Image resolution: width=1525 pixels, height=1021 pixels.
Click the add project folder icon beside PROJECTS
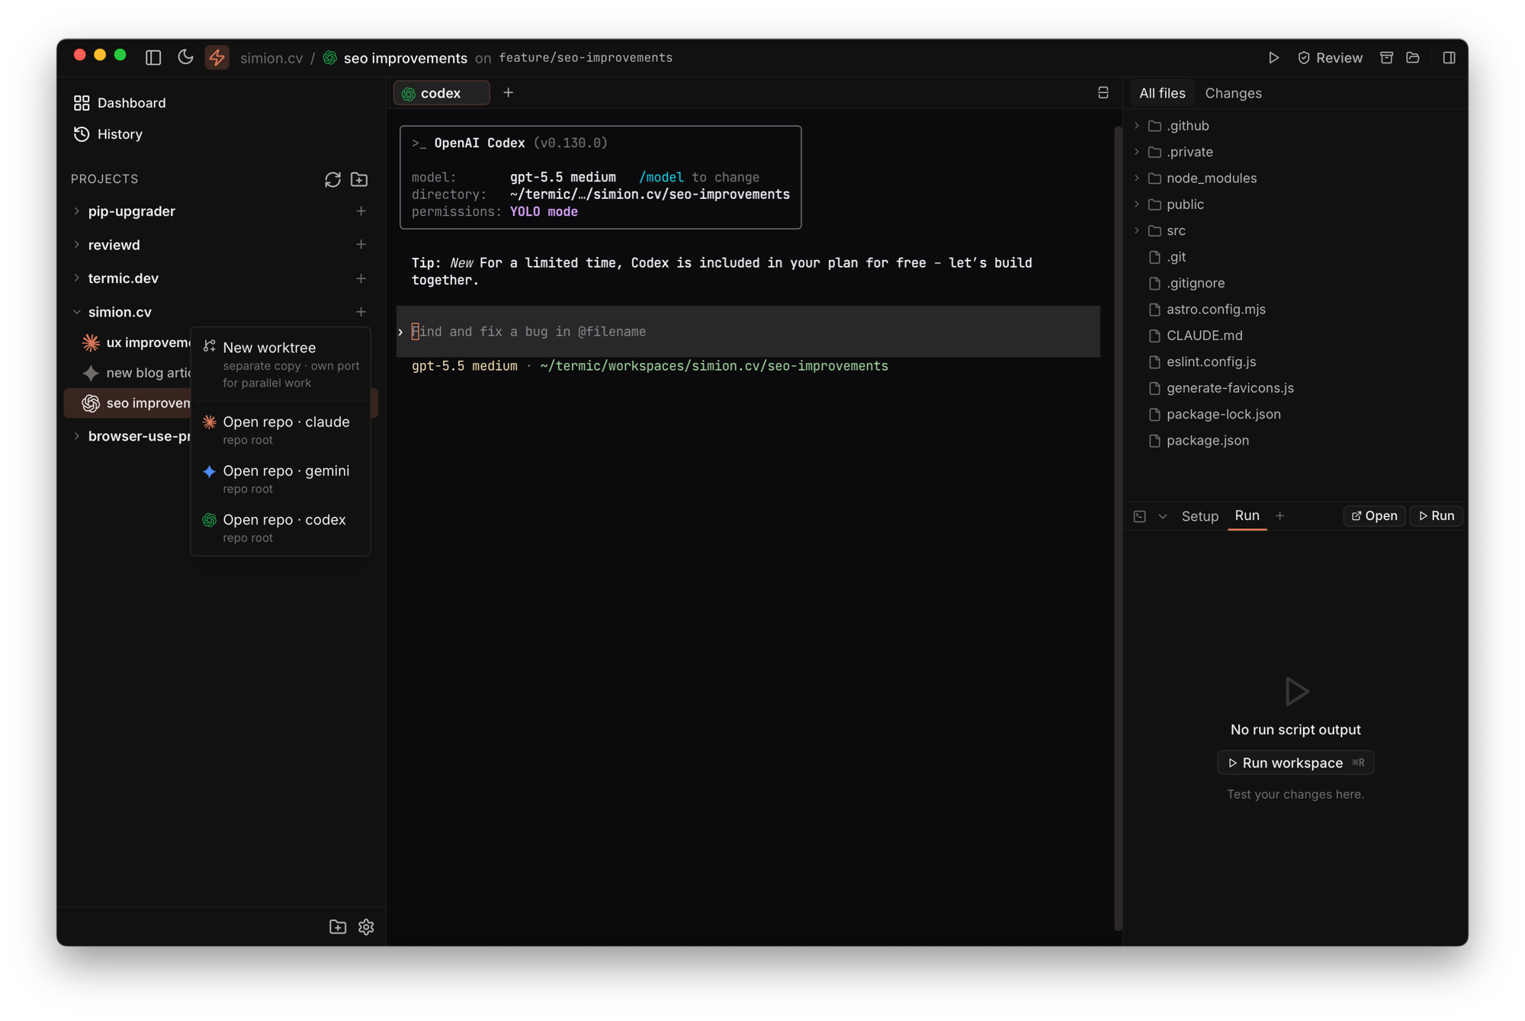(x=359, y=179)
